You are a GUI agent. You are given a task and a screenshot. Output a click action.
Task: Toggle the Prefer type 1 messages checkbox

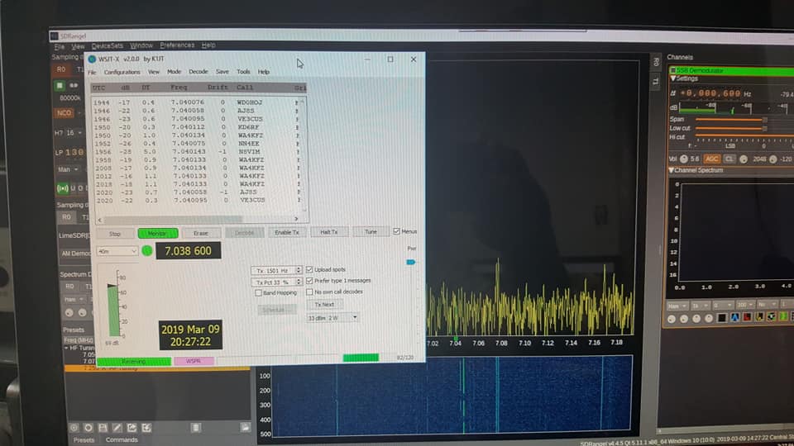point(309,281)
